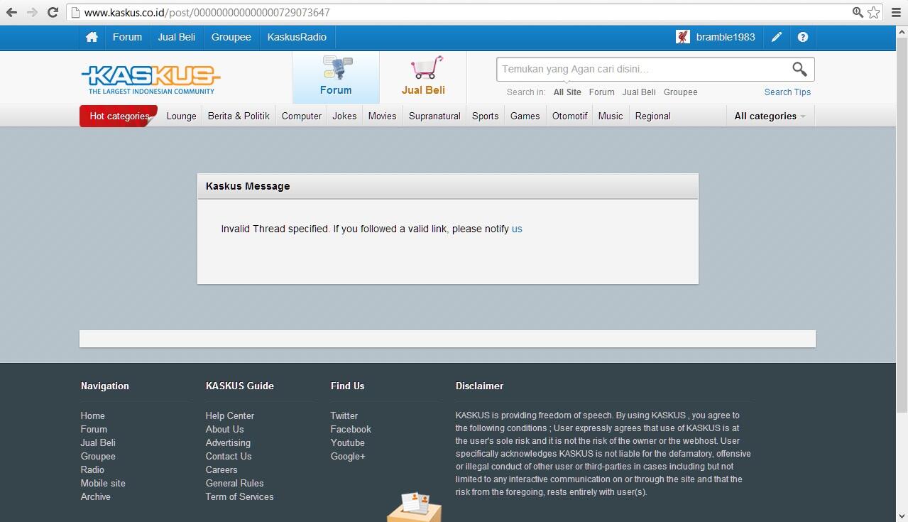Click the KASKUS logo
The height and width of the screenshot is (522, 908).
(x=151, y=78)
